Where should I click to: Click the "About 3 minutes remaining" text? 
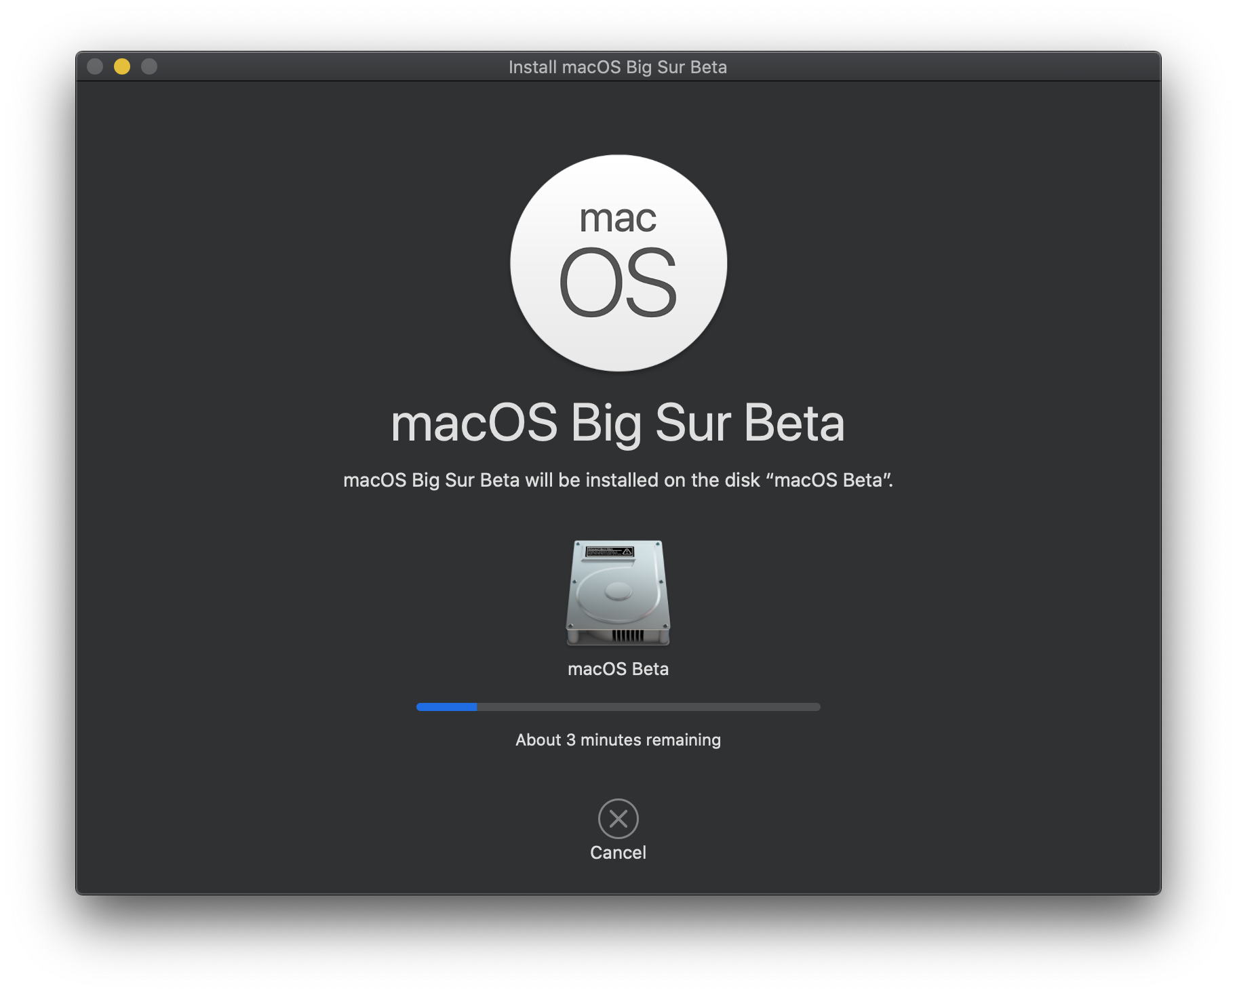618,739
